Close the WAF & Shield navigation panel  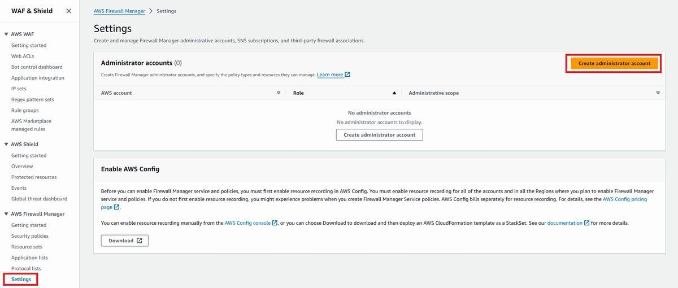click(x=69, y=11)
